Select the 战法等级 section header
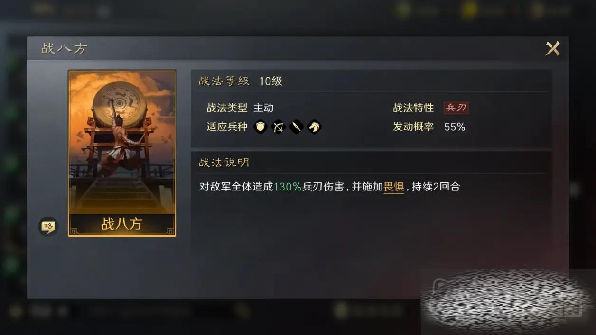596x335 pixels. click(x=224, y=81)
